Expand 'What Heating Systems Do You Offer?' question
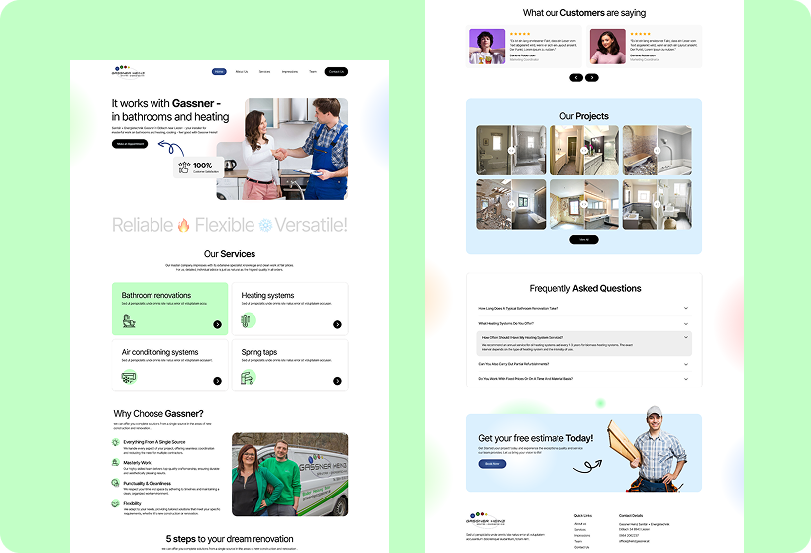811x553 pixels. 685,323
